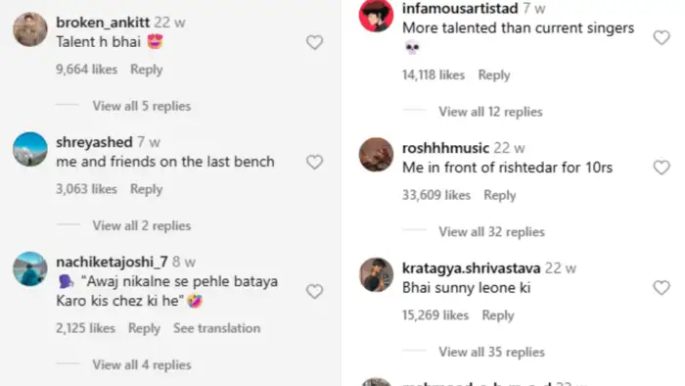The height and width of the screenshot is (386, 685).
Task: Reply to the 'Talent h bhai' comment
Action: pos(147,70)
